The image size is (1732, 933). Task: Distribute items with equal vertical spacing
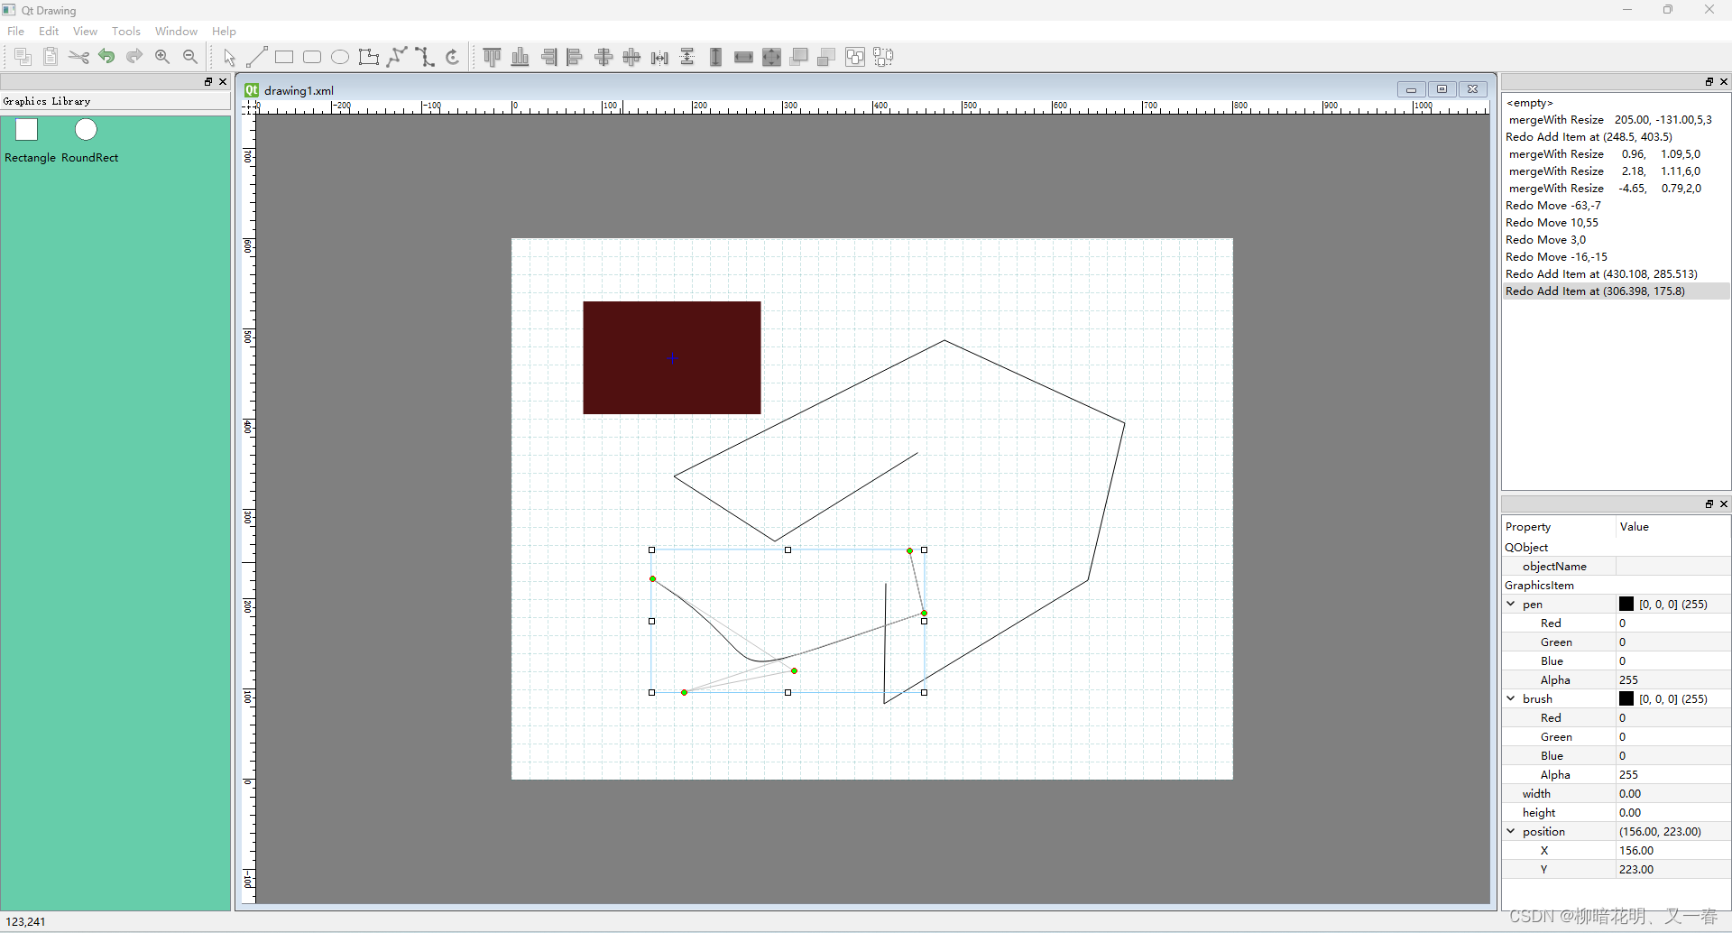click(687, 57)
